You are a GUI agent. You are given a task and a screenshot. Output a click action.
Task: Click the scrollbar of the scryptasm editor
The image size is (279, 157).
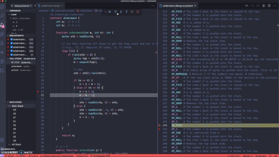[277, 82]
